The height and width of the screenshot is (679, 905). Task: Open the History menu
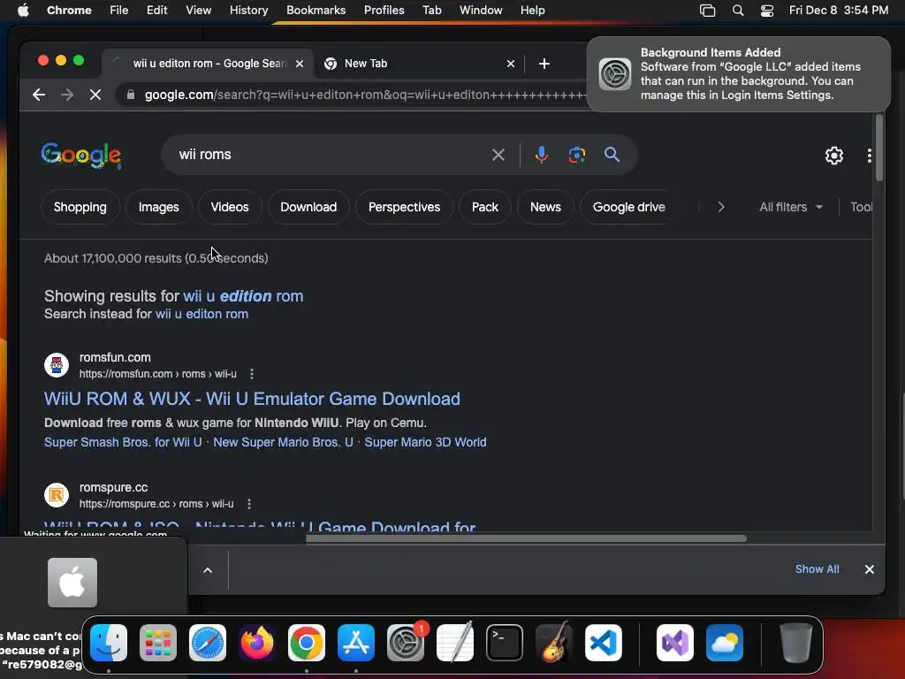point(248,11)
